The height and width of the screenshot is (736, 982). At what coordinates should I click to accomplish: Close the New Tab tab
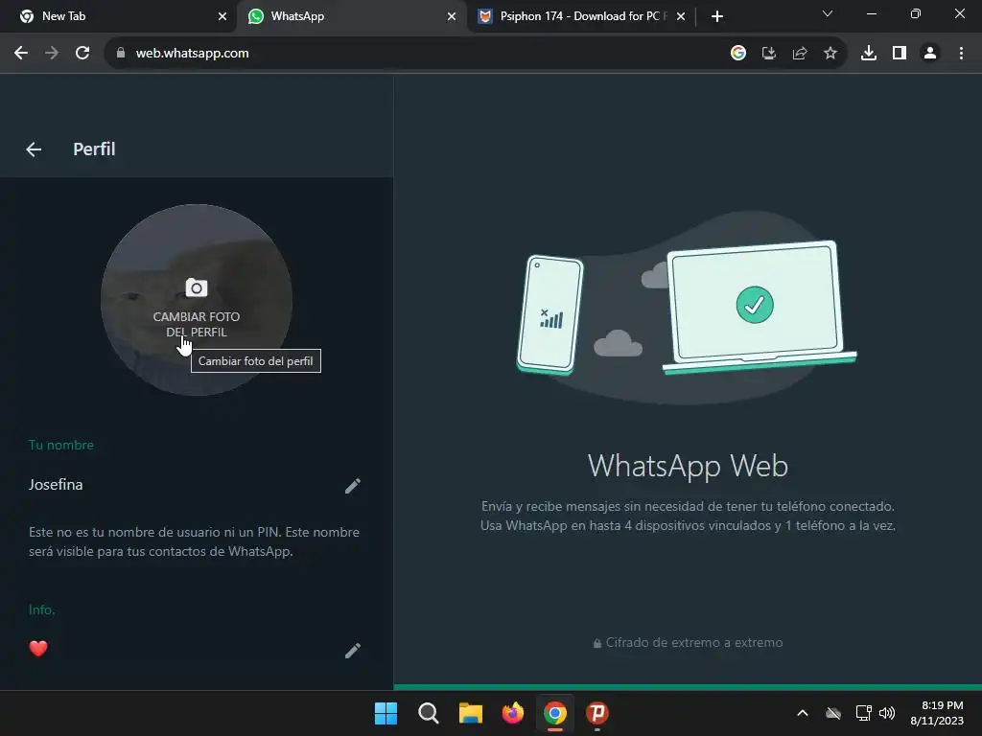(222, 16)
